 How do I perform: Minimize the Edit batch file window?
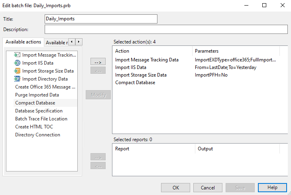[x=246, y=6]
